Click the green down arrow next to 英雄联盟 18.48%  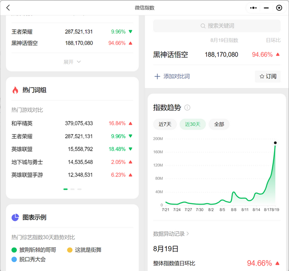(131, 149)
